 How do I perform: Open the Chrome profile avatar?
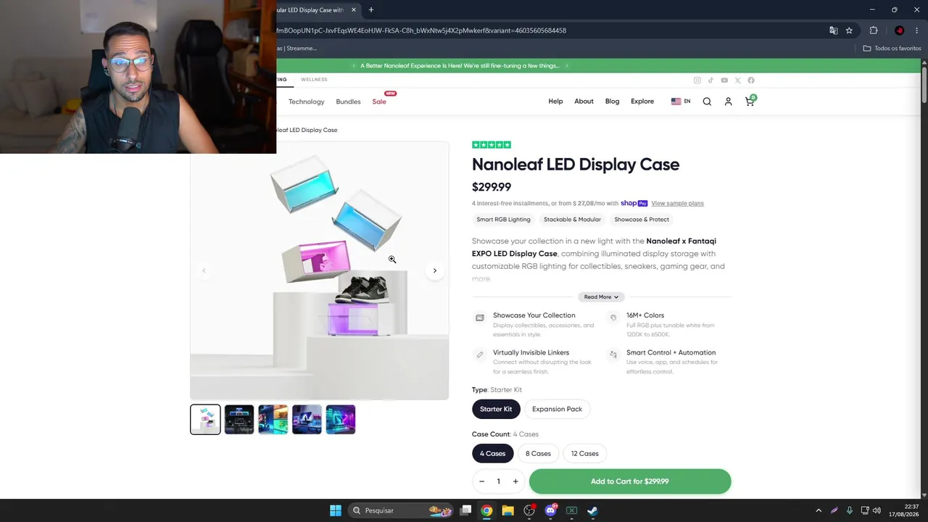[x=899, y=30]
